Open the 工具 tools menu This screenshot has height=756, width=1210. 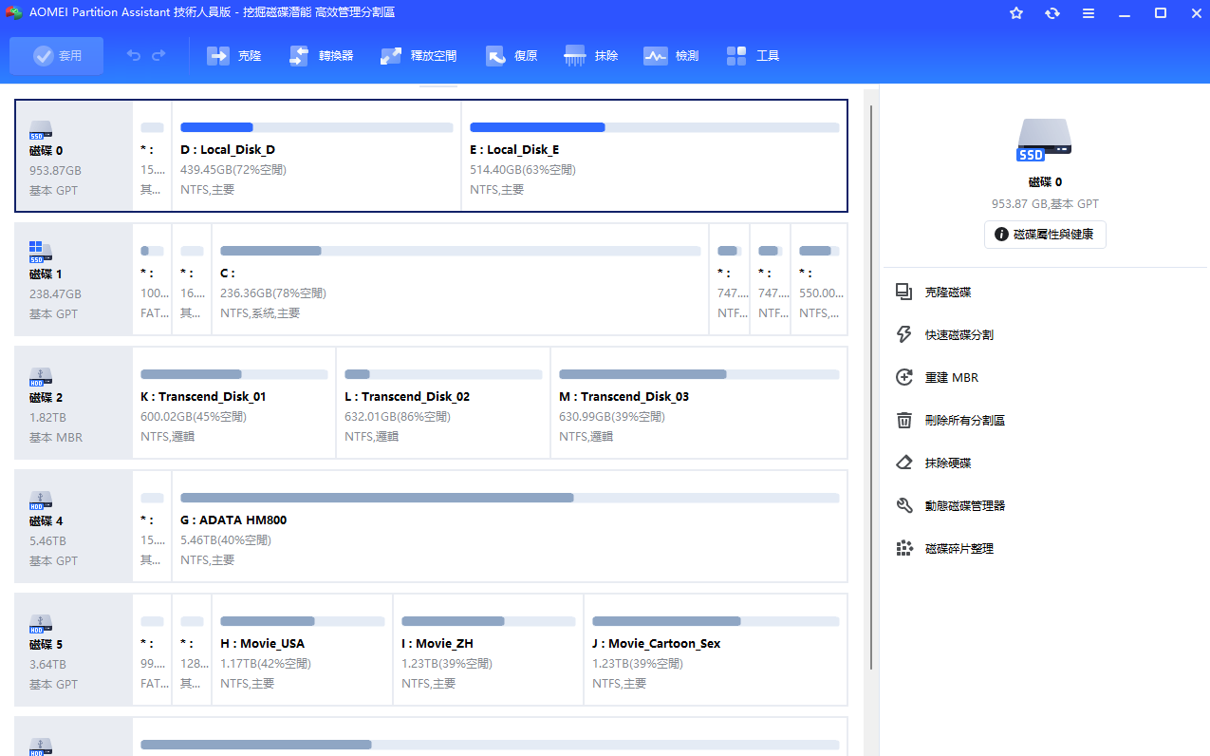tap(753, 56)
